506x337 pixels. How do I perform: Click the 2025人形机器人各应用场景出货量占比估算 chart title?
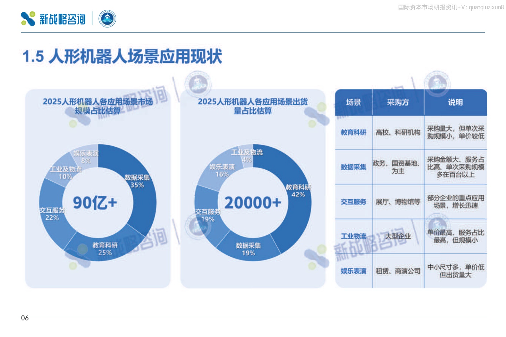click(x=253, y=106)
